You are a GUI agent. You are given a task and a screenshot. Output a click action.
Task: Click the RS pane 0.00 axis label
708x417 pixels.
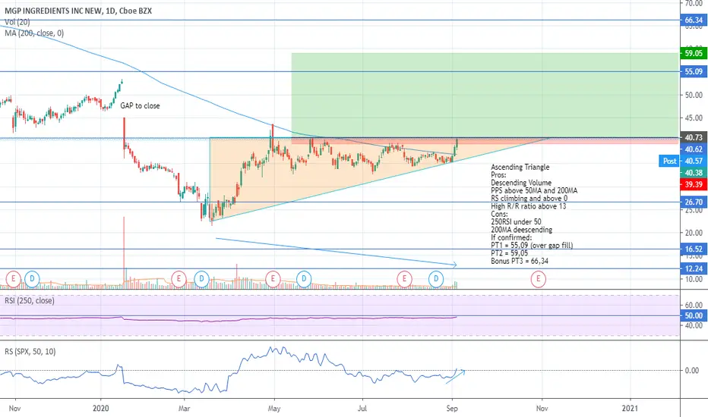692,371
